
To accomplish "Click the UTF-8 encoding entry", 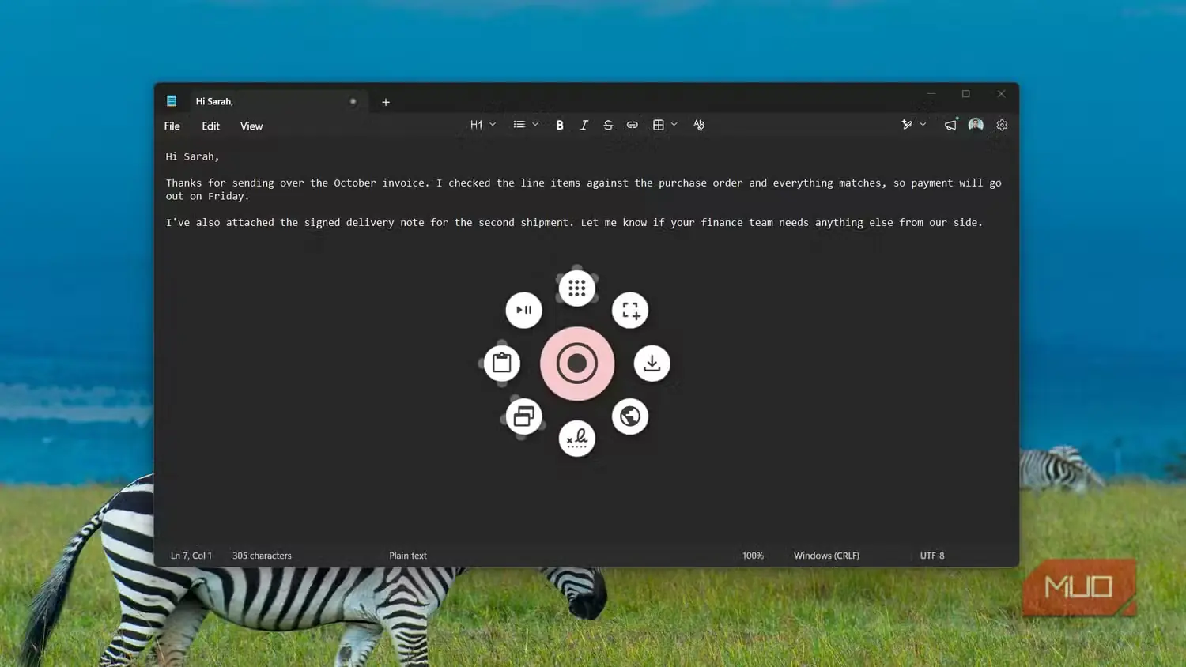I will (932, 556).
